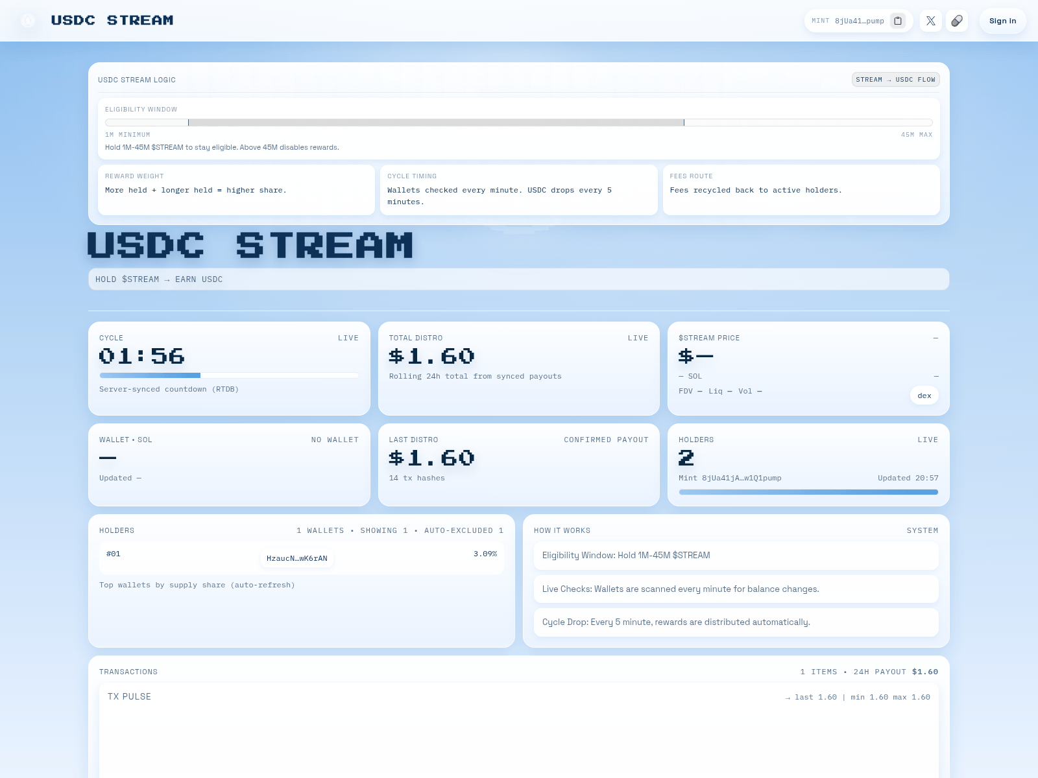Click the Sign in button
Viewport: 1038px width, 778px height.
[x=1002, y=21]
